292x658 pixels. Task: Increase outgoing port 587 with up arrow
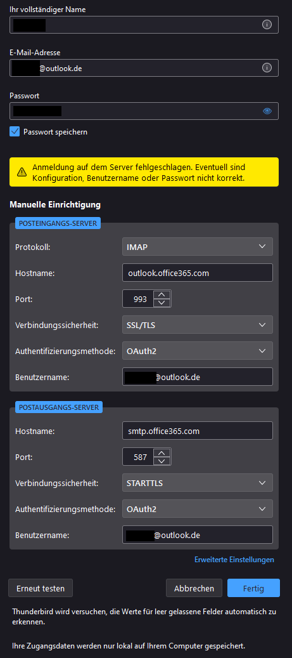coord(162,452)
